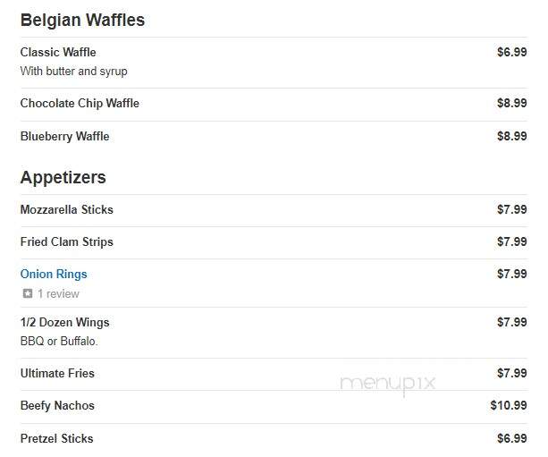This screenshot has height=457, width=548.
Task: Click the $6.99 Classic Waffle price
Action: 512,52
